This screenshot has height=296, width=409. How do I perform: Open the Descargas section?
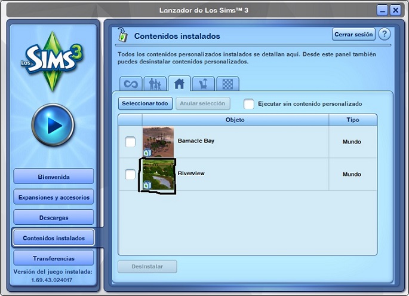(53, 217)
